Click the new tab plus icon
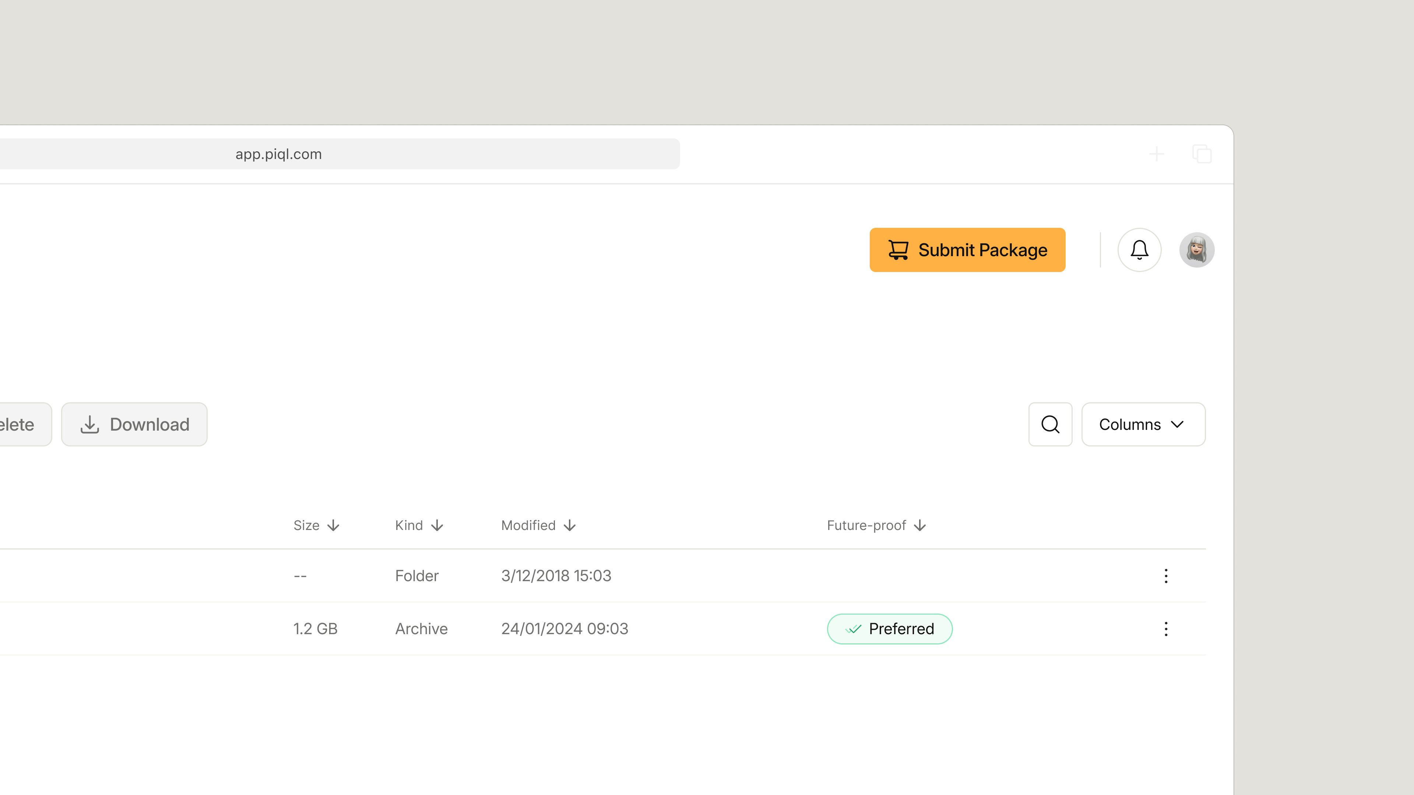Screen dimensions: 1414x795 click(x=1157, y=153)
